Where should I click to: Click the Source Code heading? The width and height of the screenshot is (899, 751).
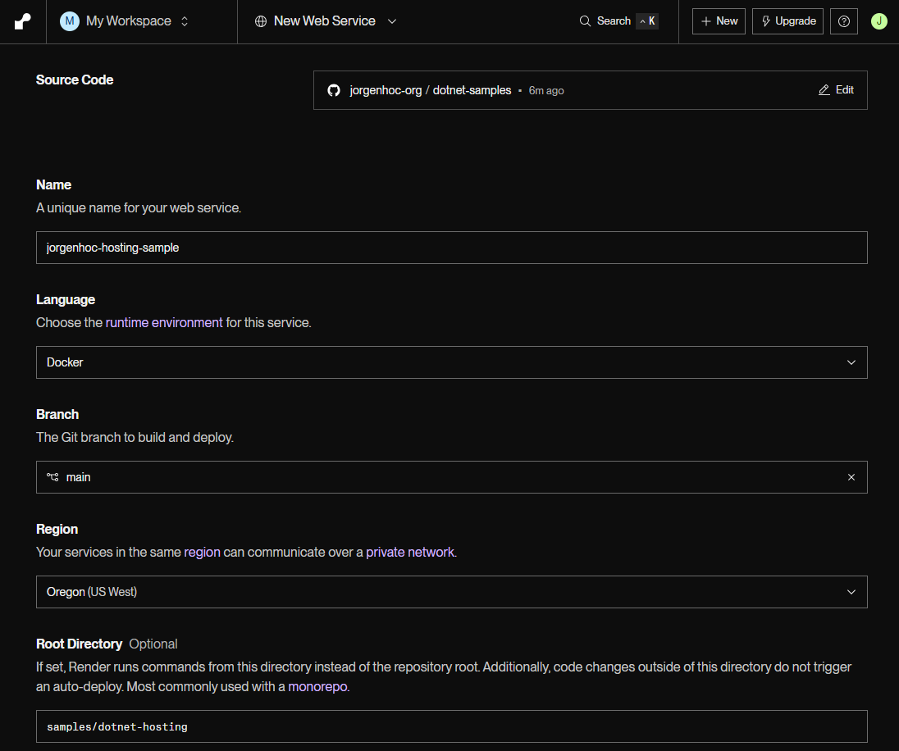click(x=75, y=80)
